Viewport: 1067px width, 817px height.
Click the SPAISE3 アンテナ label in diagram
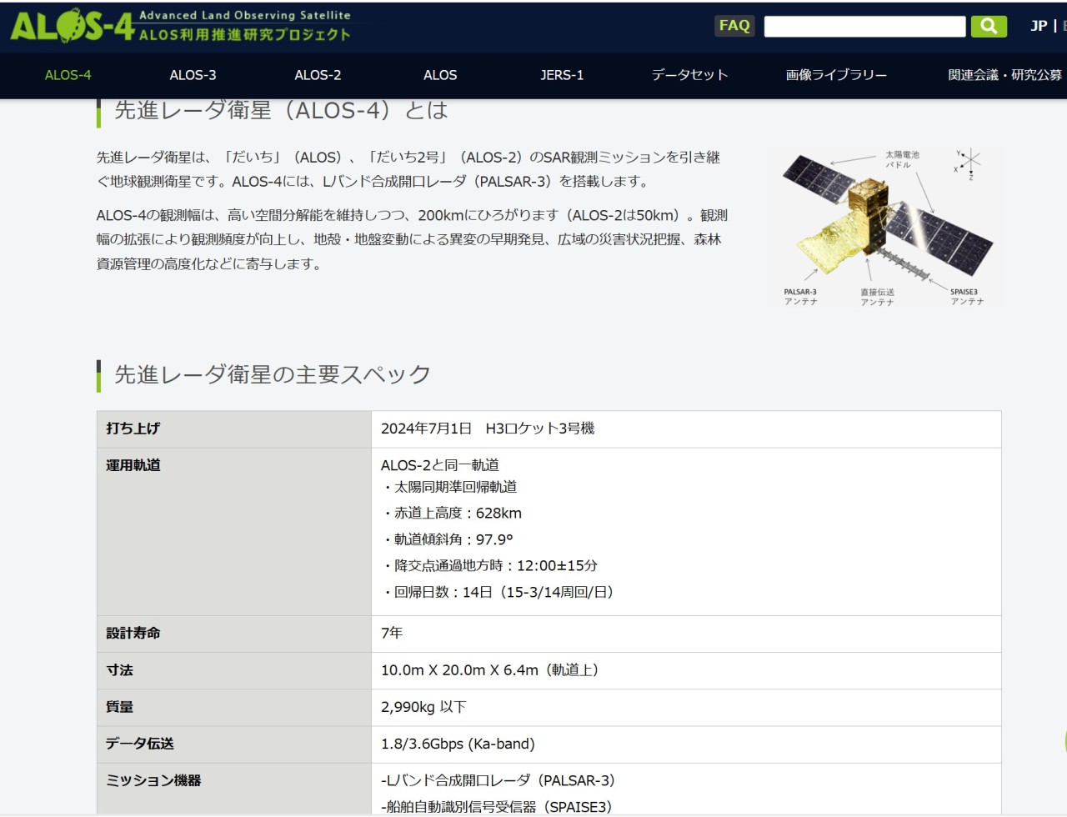coord(966,297)
